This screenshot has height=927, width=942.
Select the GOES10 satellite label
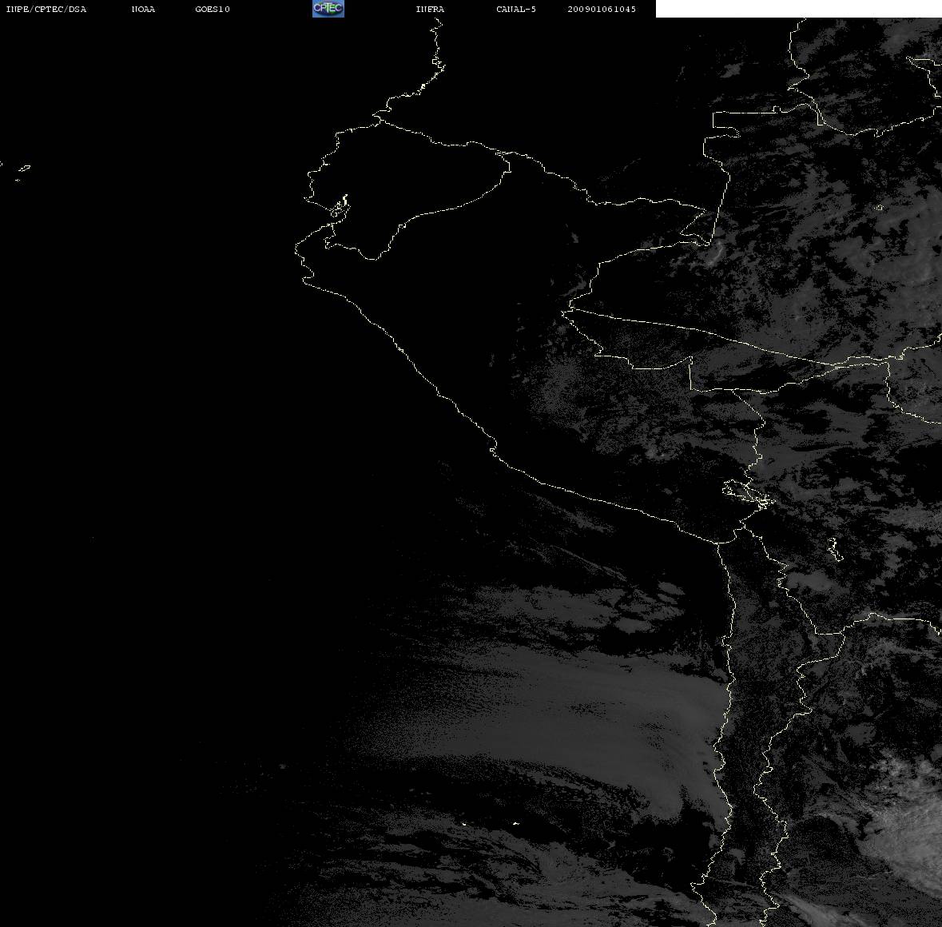(x=213, y=9)
